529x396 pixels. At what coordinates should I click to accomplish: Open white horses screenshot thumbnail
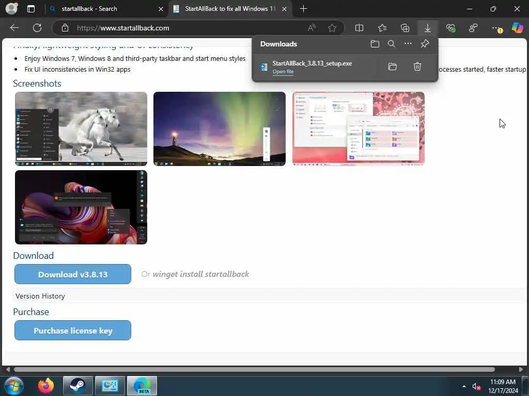81,129
